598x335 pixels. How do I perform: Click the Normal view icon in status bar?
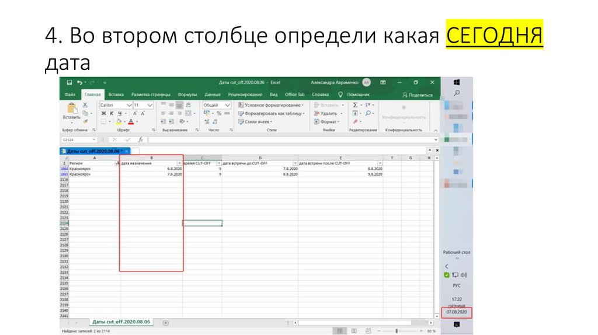tap(339, 331)
